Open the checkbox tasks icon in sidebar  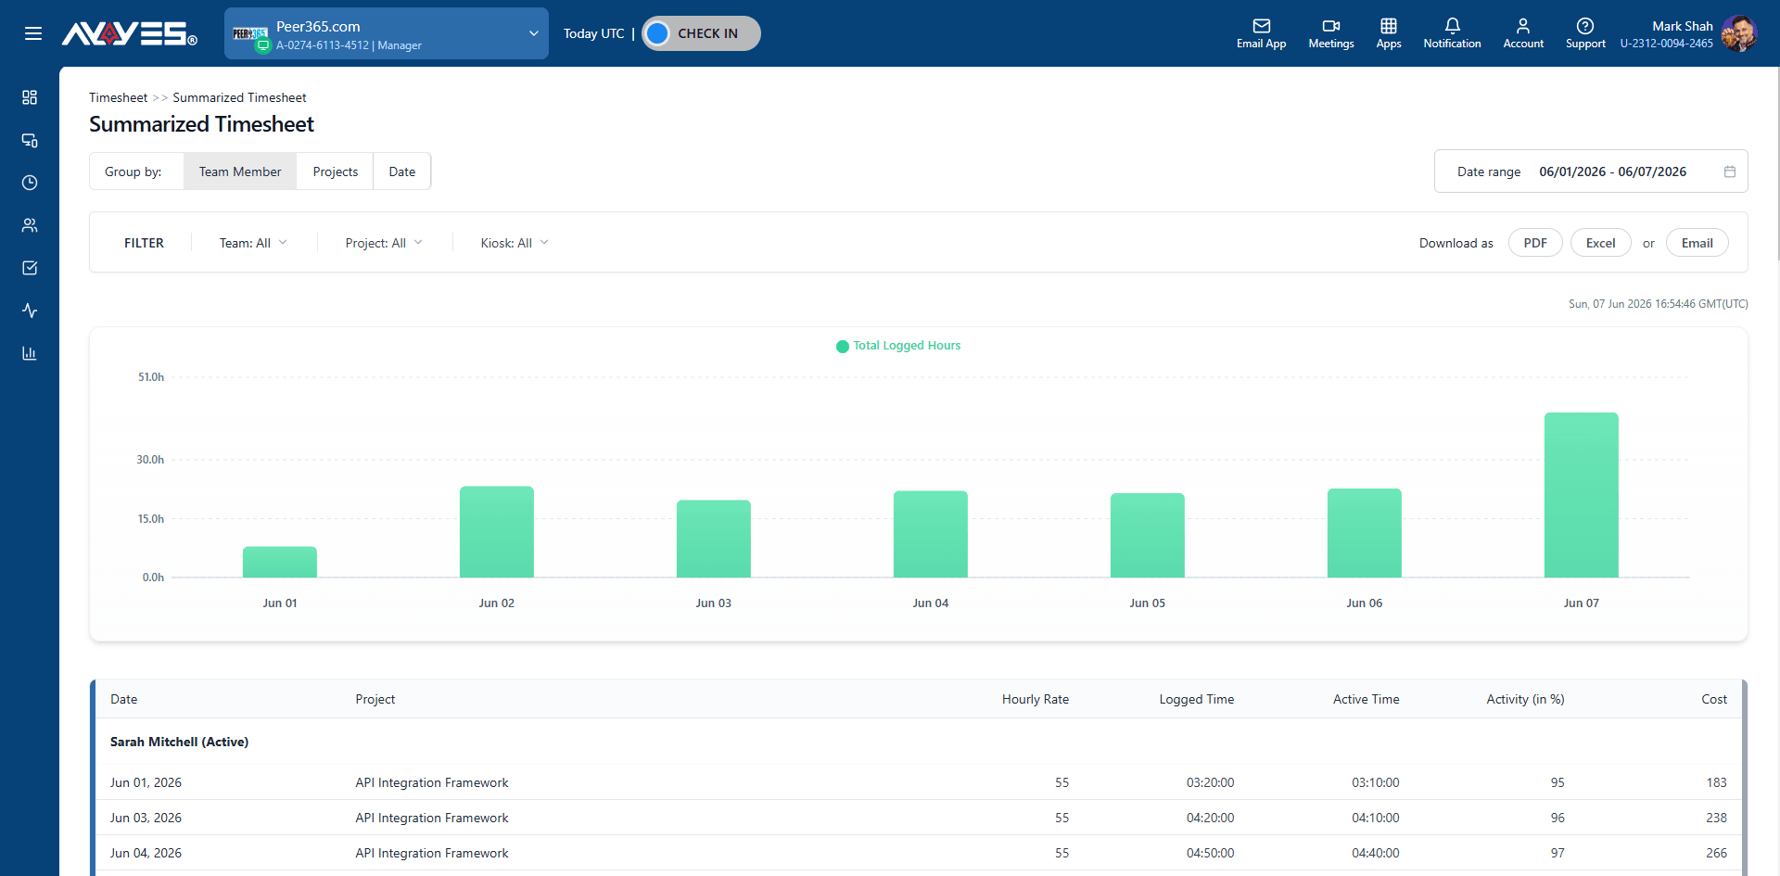tap(30, 268)
